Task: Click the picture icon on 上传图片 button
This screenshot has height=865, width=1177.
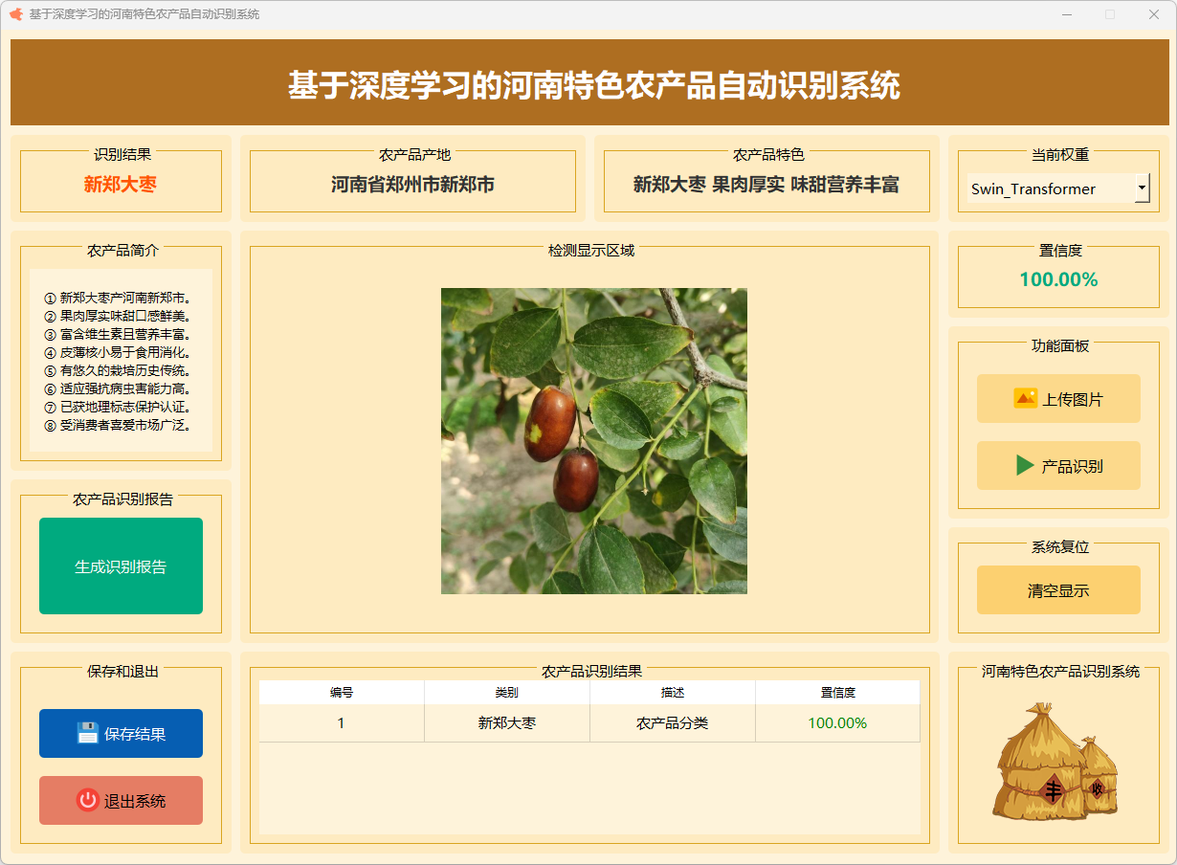Action: [1025, 399]
